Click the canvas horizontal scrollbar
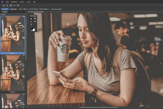 (99, 107)
